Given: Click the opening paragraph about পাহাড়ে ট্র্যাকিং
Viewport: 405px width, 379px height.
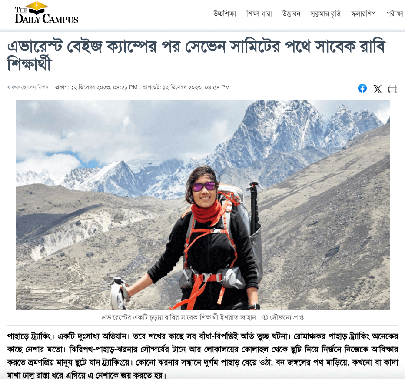Looking at the screenshot, I should 203,356.
